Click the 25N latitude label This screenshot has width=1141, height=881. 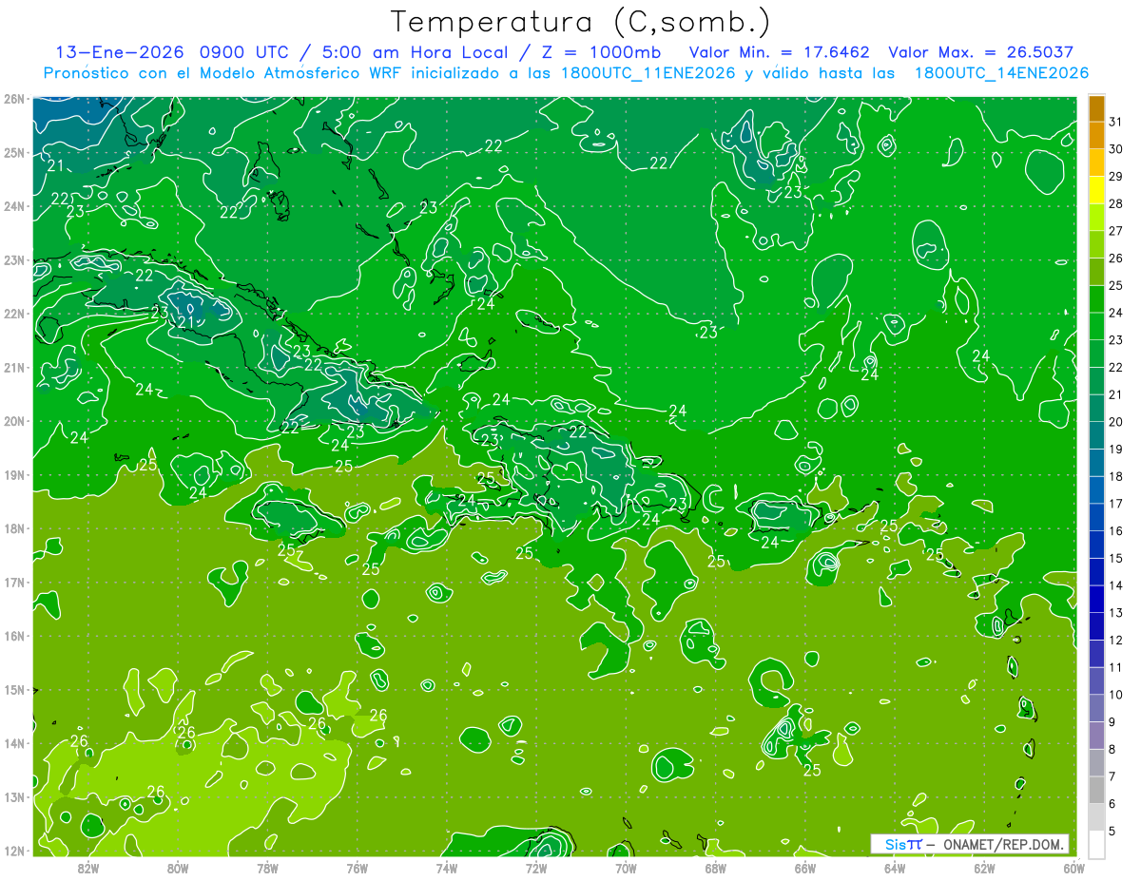13,153
